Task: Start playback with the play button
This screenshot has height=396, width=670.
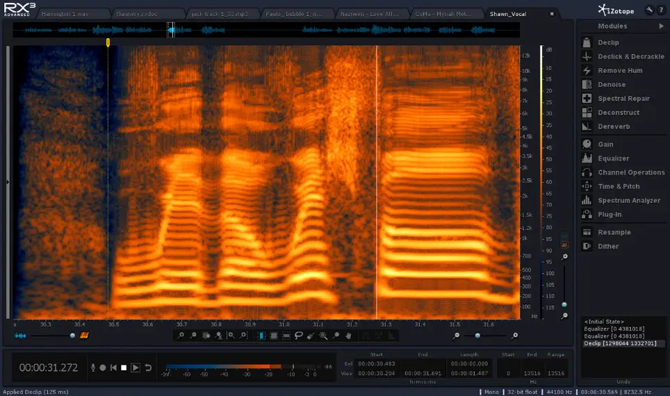Action: (x=136, y=368)
